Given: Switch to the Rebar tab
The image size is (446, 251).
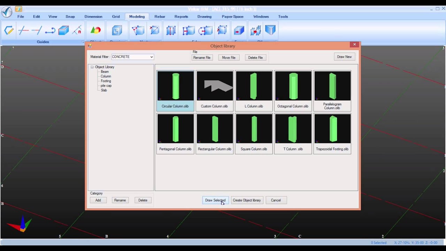Looking at the screenshot, I should (x=160, y=16).
